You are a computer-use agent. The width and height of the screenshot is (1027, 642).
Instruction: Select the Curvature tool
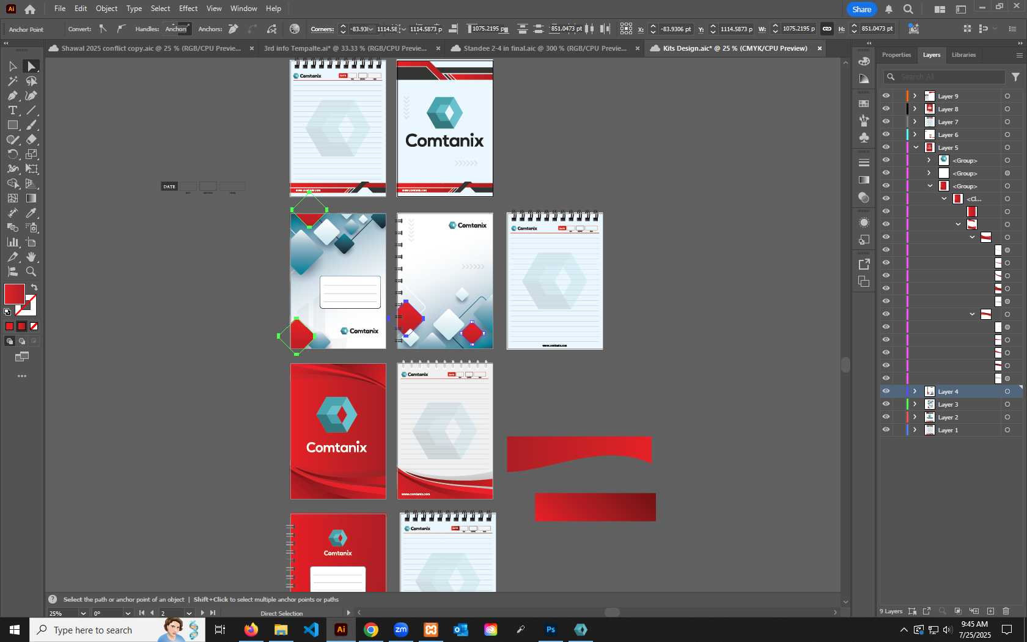point(32,95)
